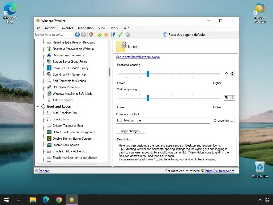Click the Forward navigation arrow icon
Image resolution: width=273 pixels, height=205 pixels.
pos(83,35)
